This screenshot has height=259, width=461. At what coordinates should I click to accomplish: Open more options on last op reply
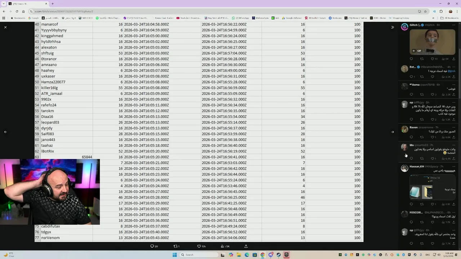(454, 230)
